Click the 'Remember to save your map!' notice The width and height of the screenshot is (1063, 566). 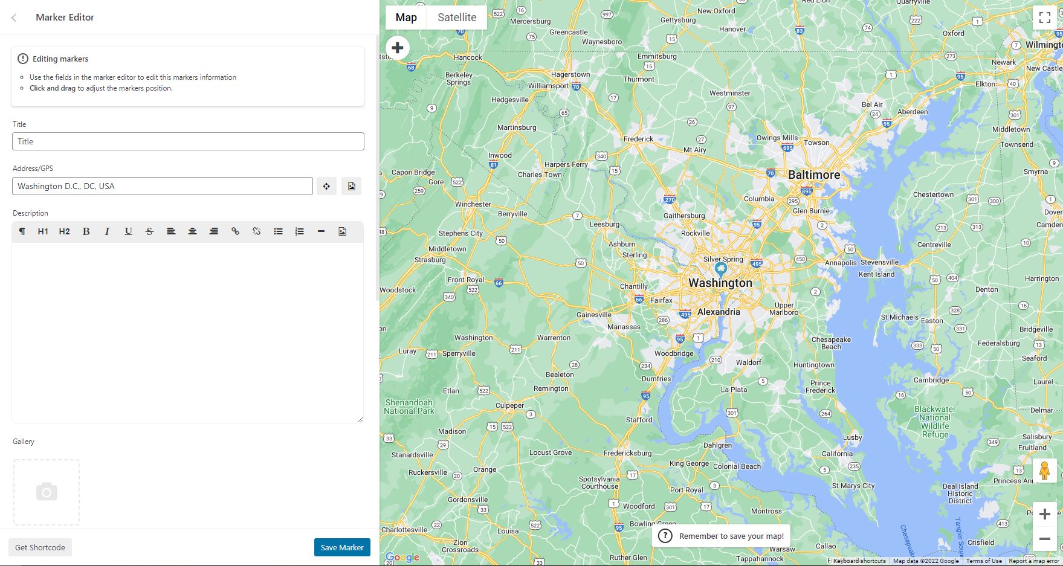coord(721,536)
